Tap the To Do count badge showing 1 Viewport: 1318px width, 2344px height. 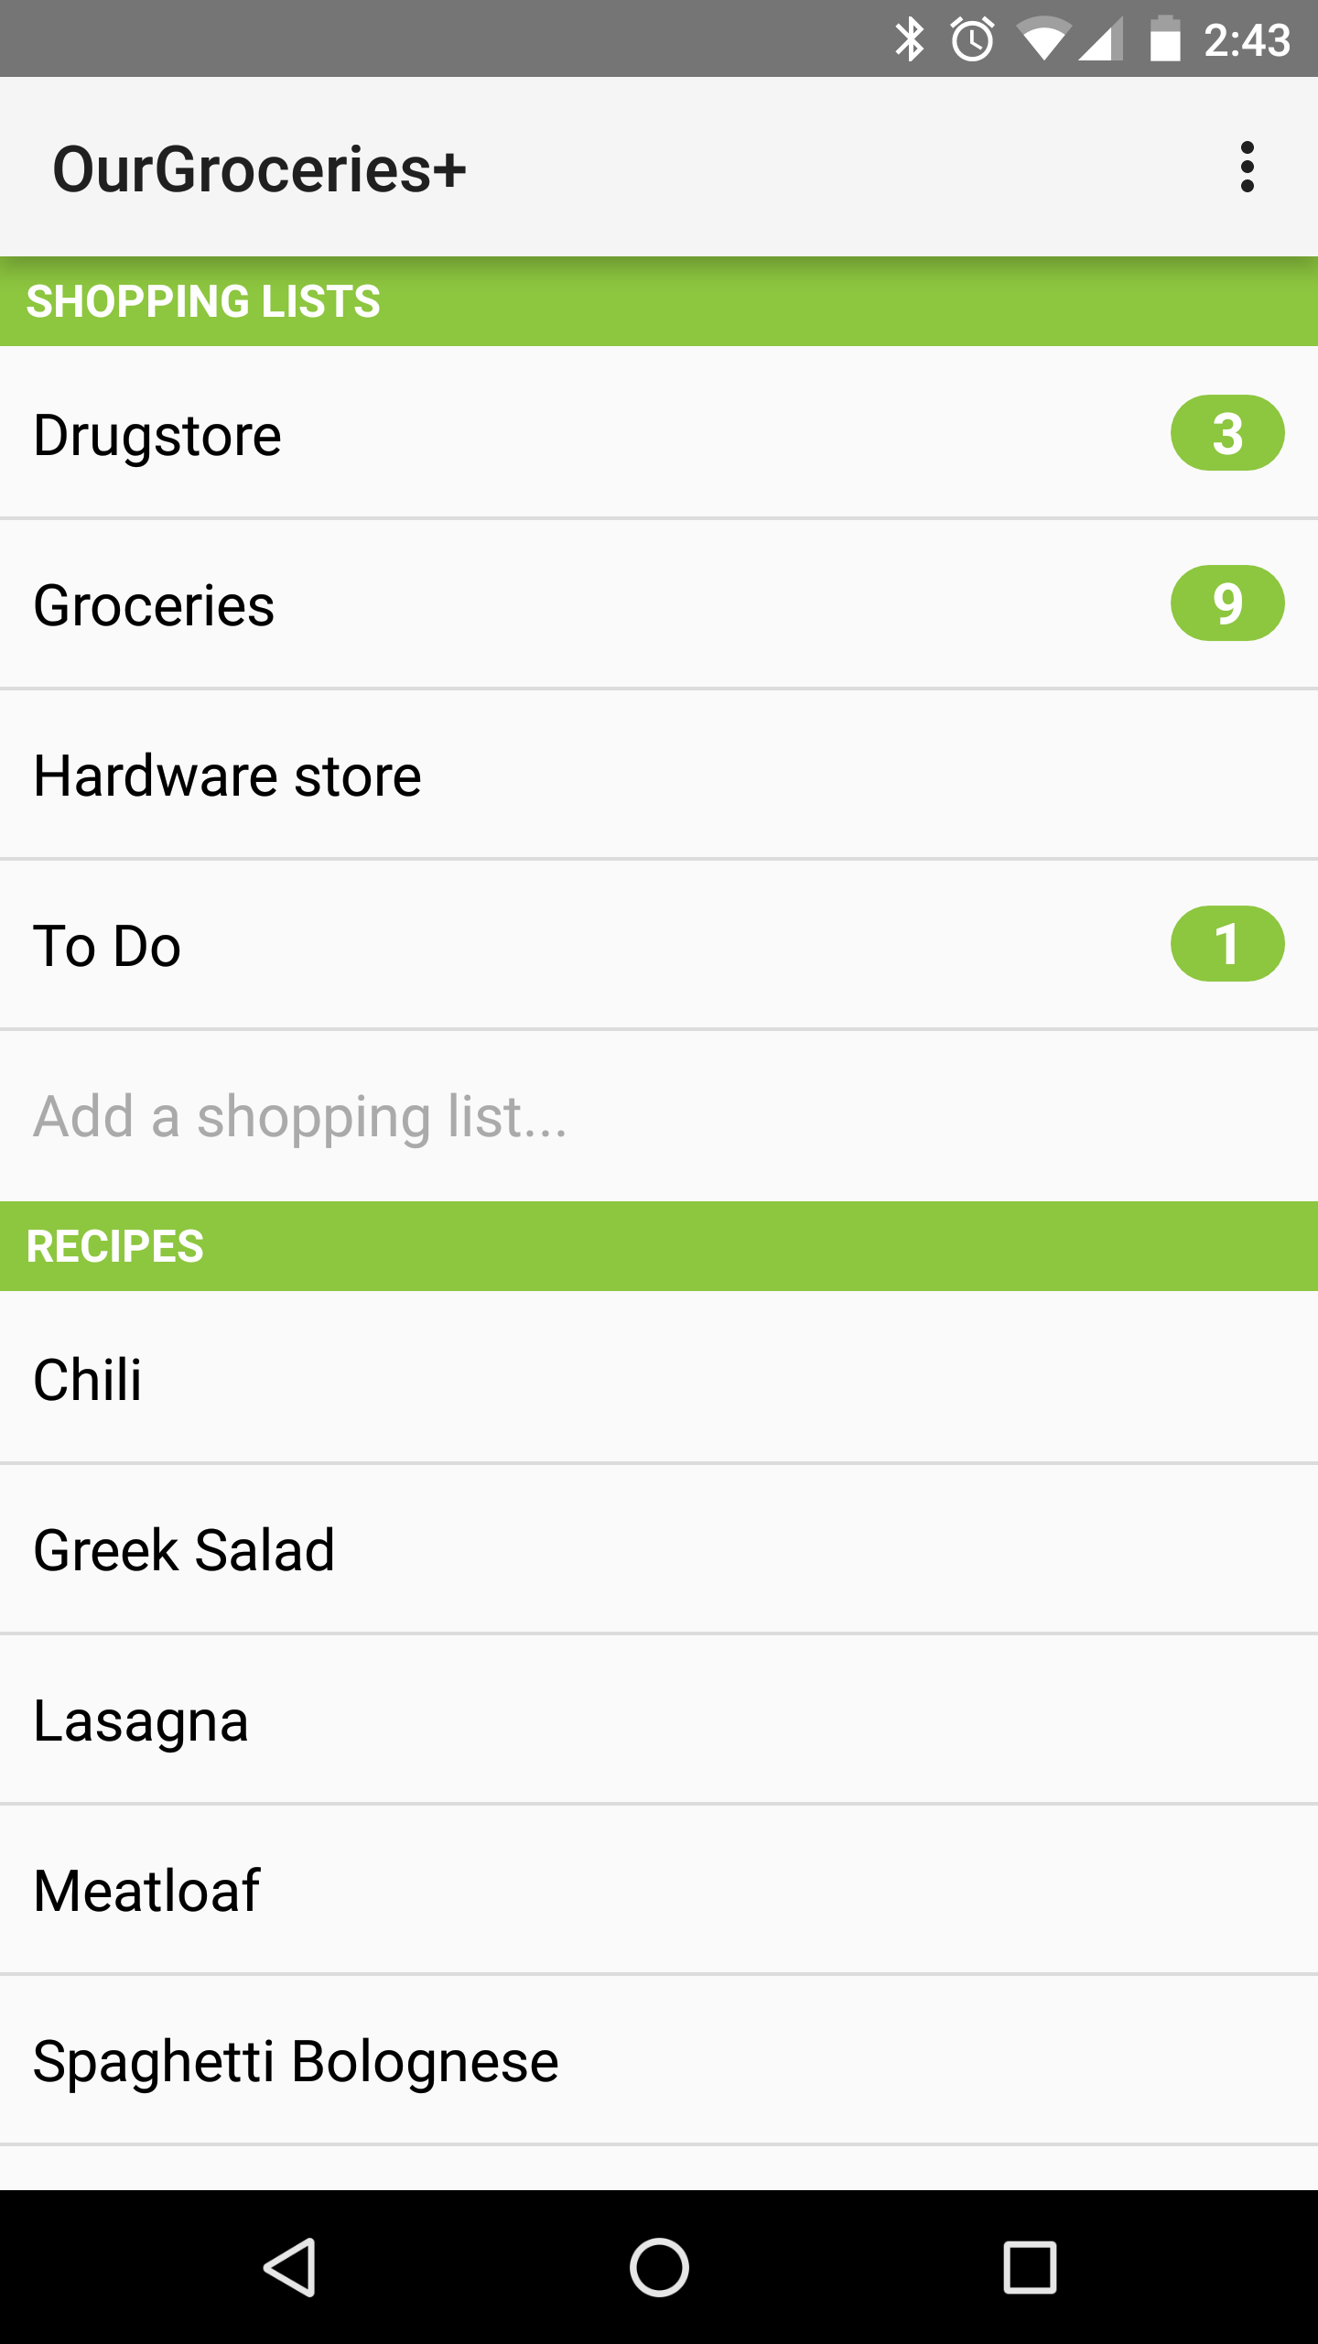1227,944
